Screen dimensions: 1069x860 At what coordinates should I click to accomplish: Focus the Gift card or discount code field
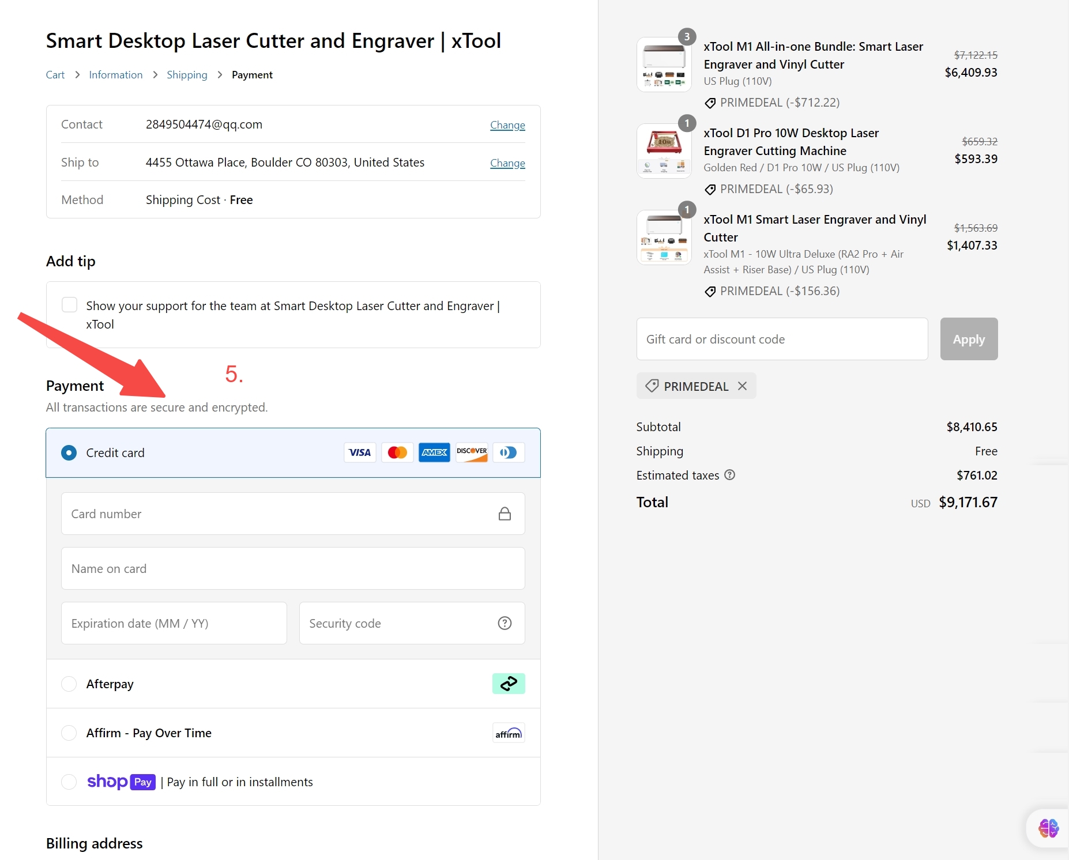pyautogui.click(x=782, y=339)
